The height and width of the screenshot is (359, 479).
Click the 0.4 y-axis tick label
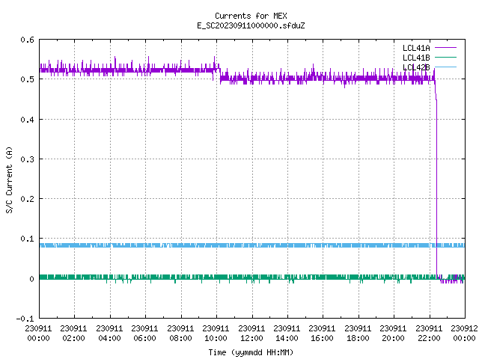27,120
